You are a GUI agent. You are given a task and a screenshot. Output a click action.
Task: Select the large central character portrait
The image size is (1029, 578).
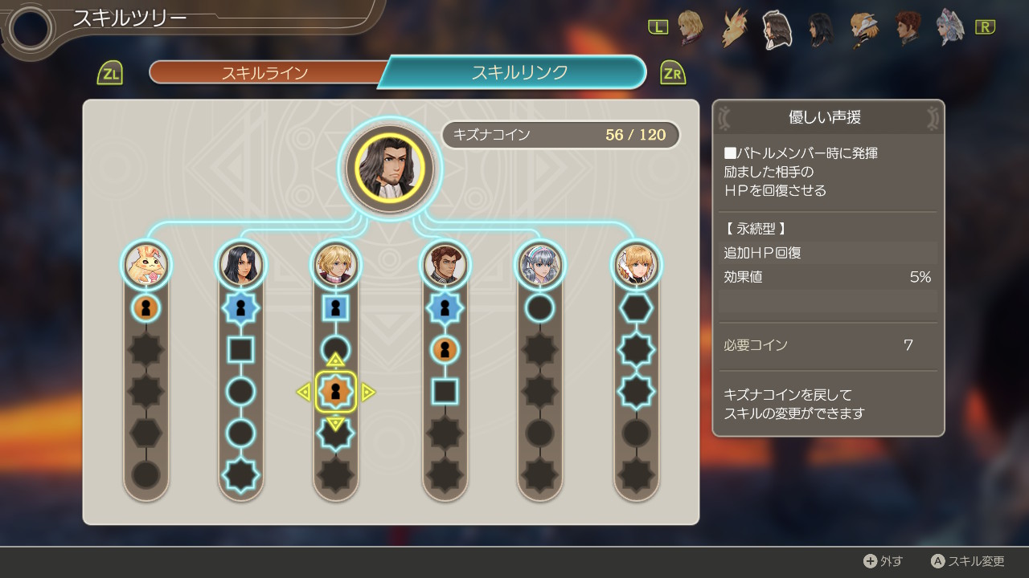[390, 169]
